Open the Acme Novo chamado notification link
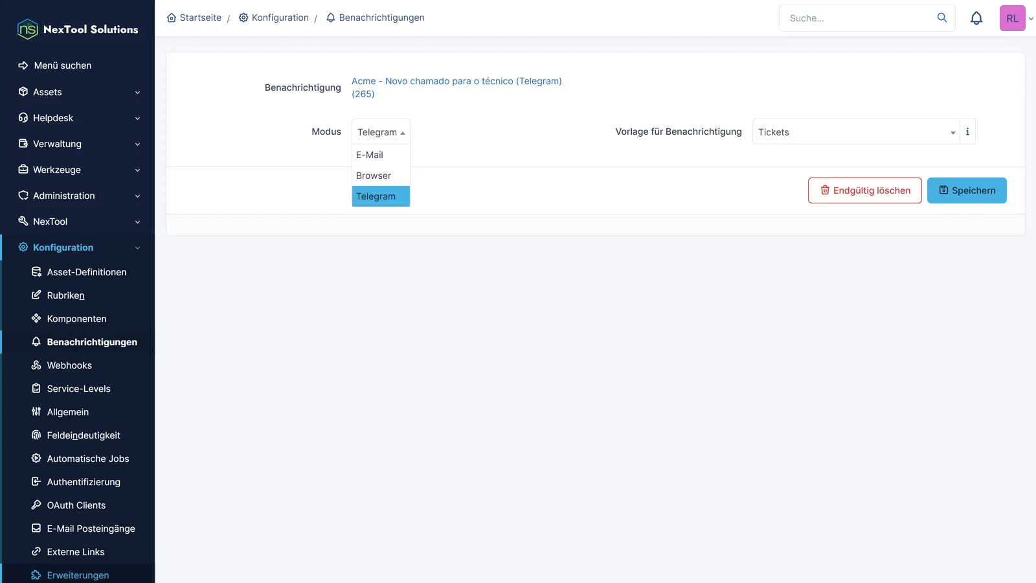The height and width of the screenshot is (583, 1036). (456, 87)
